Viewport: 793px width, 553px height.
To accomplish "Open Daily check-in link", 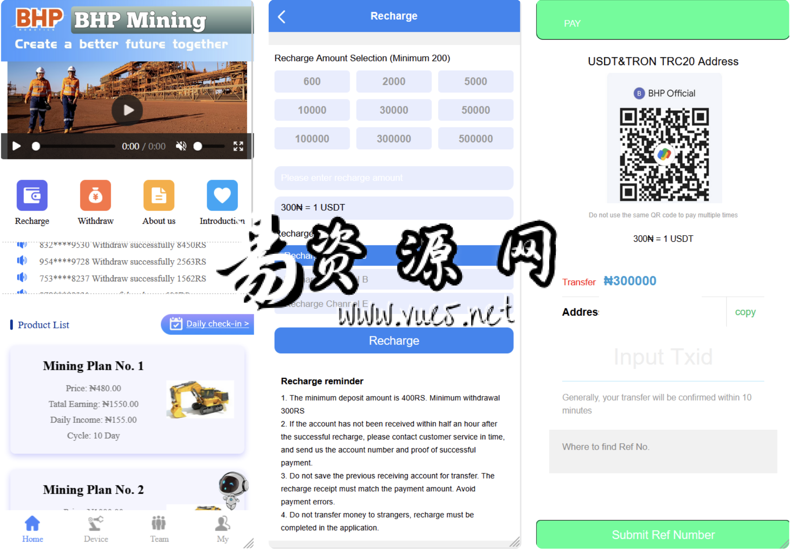I will [x=217, y=324].
